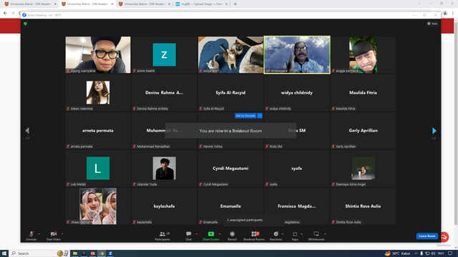Expand audio options arrow next to Unmute

[39, 233]
